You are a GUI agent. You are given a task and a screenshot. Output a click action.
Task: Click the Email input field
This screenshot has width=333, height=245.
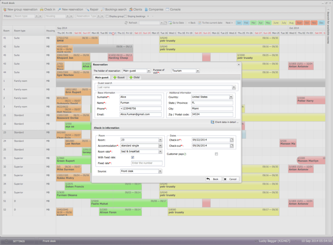click(140, 114)
